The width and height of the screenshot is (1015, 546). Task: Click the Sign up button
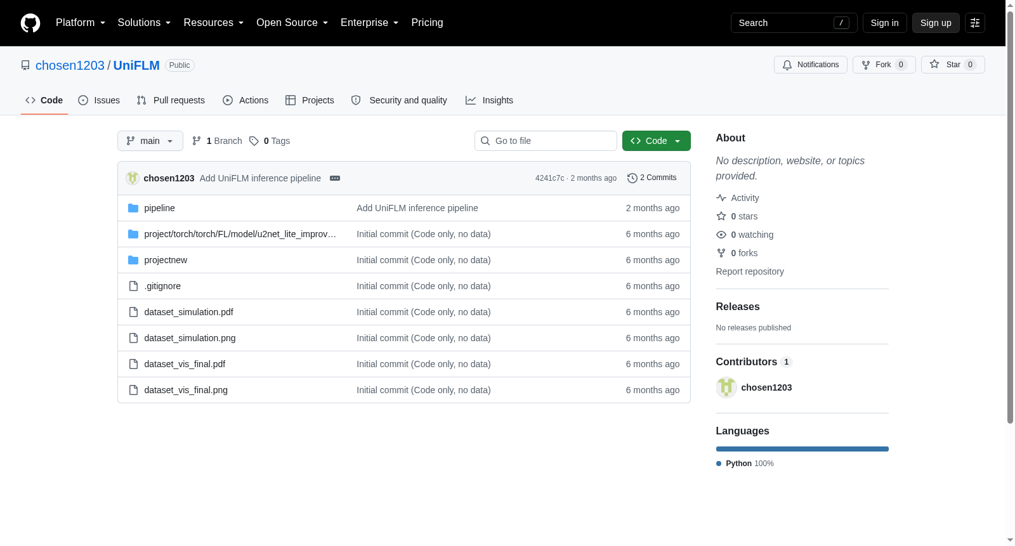(x=936, y=23)
